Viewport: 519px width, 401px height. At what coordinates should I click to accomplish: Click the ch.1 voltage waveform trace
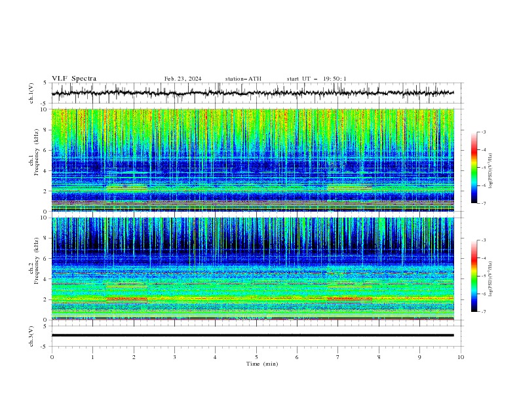coord(253,93)
